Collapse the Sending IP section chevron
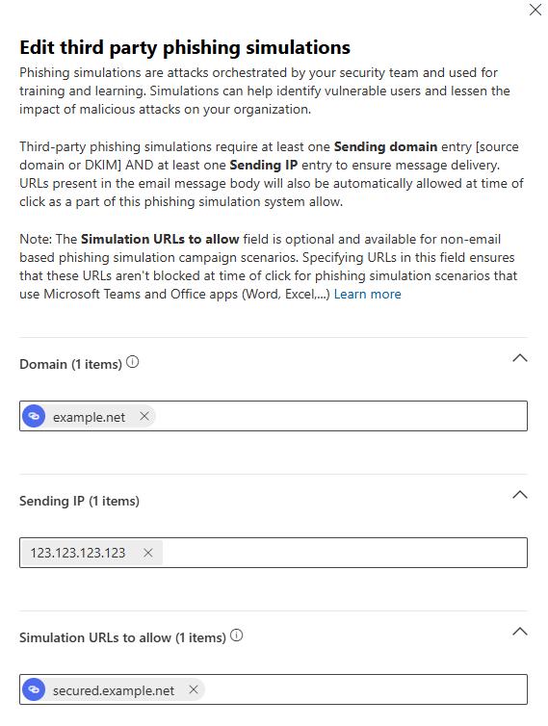 [x=520, y=495]
